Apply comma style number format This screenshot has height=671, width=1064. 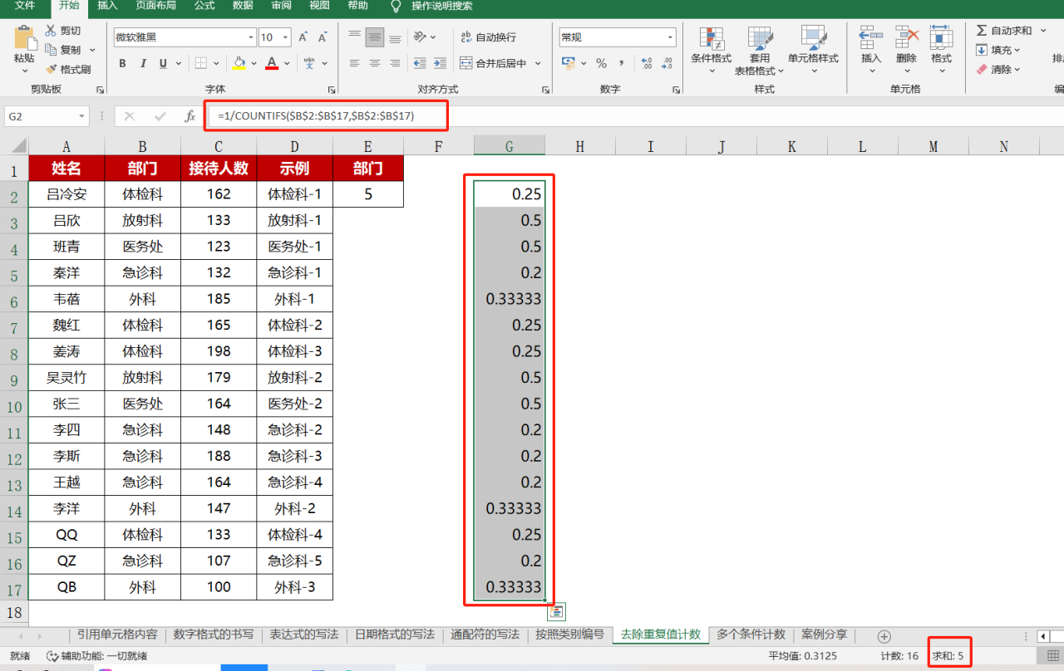click(x=621, y=63)
